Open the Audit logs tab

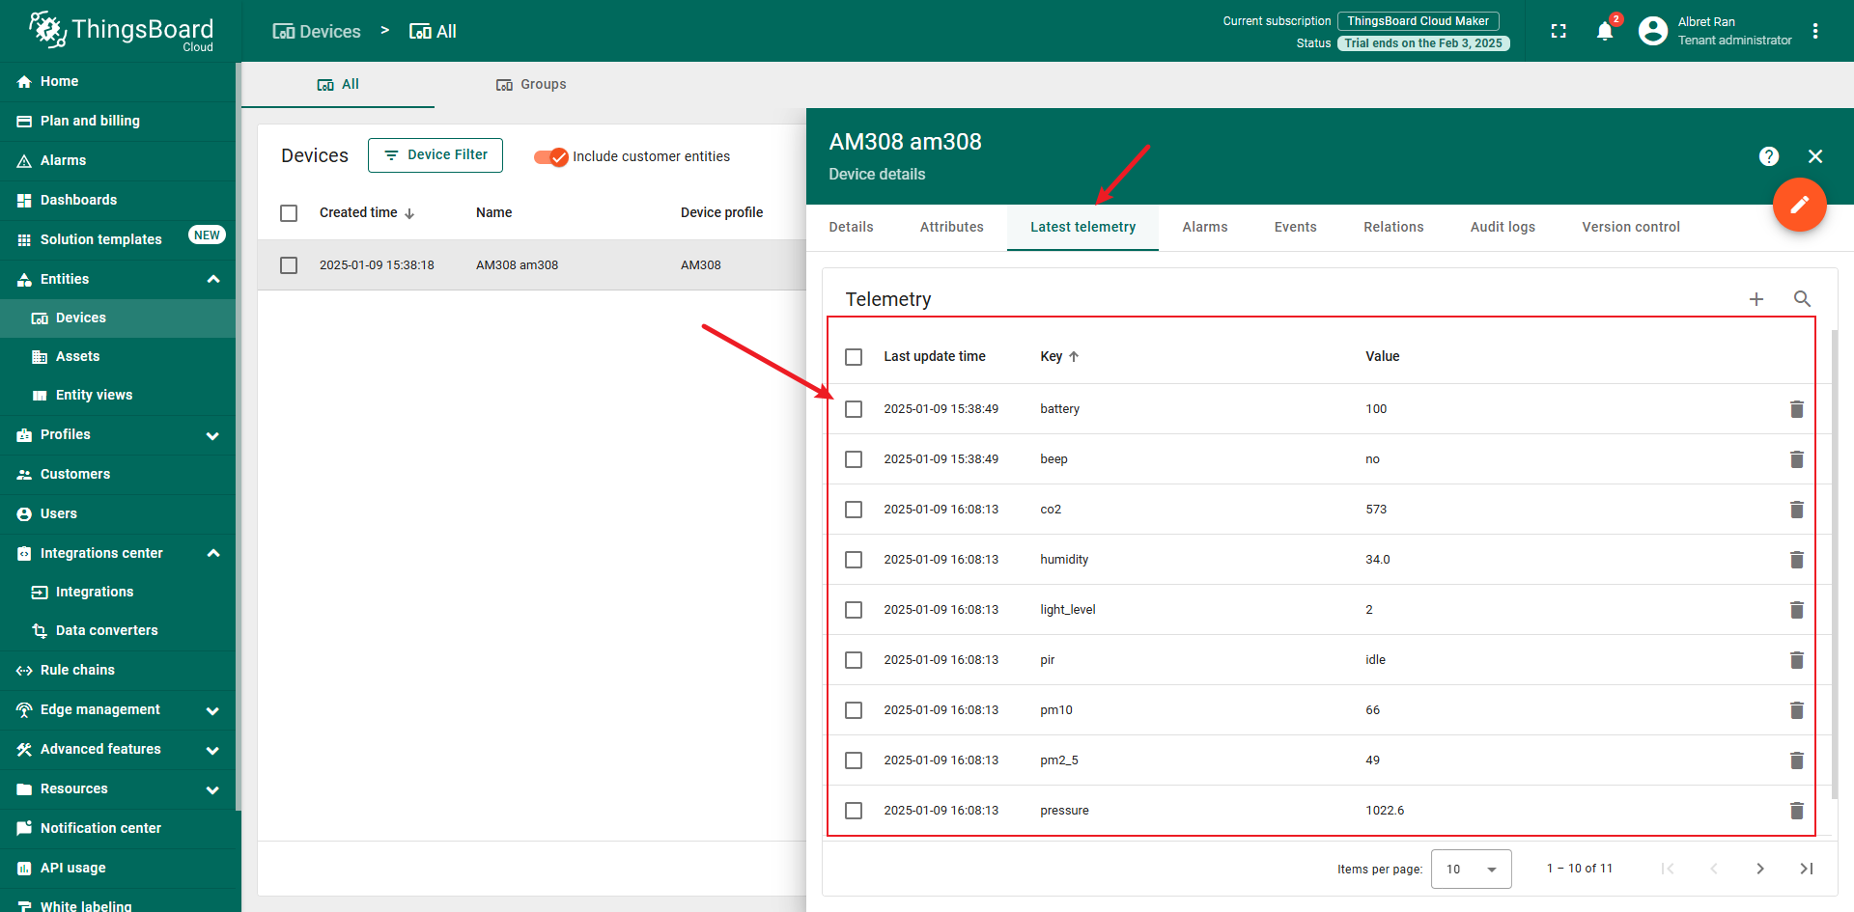pyautogui.click(x=1503, y=227)
